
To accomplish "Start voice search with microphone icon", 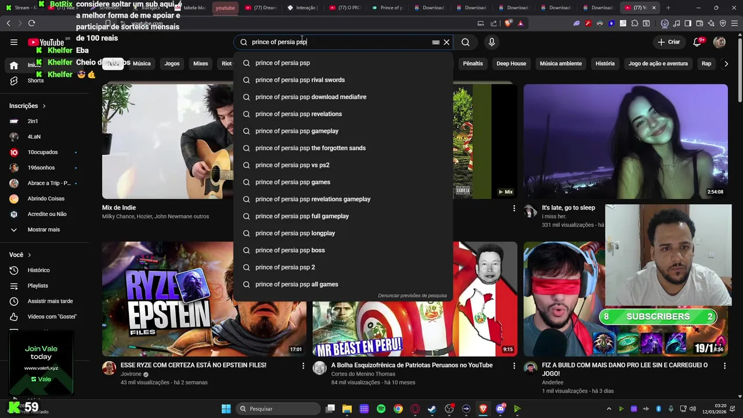I will coord(492,42).
